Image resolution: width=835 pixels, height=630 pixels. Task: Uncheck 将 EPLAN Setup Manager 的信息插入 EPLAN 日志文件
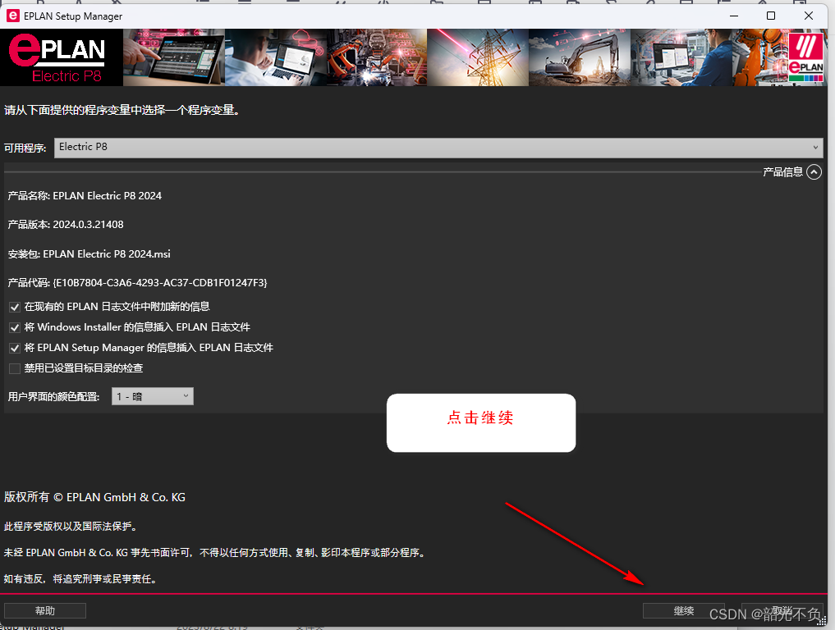(x=14, y=347)
